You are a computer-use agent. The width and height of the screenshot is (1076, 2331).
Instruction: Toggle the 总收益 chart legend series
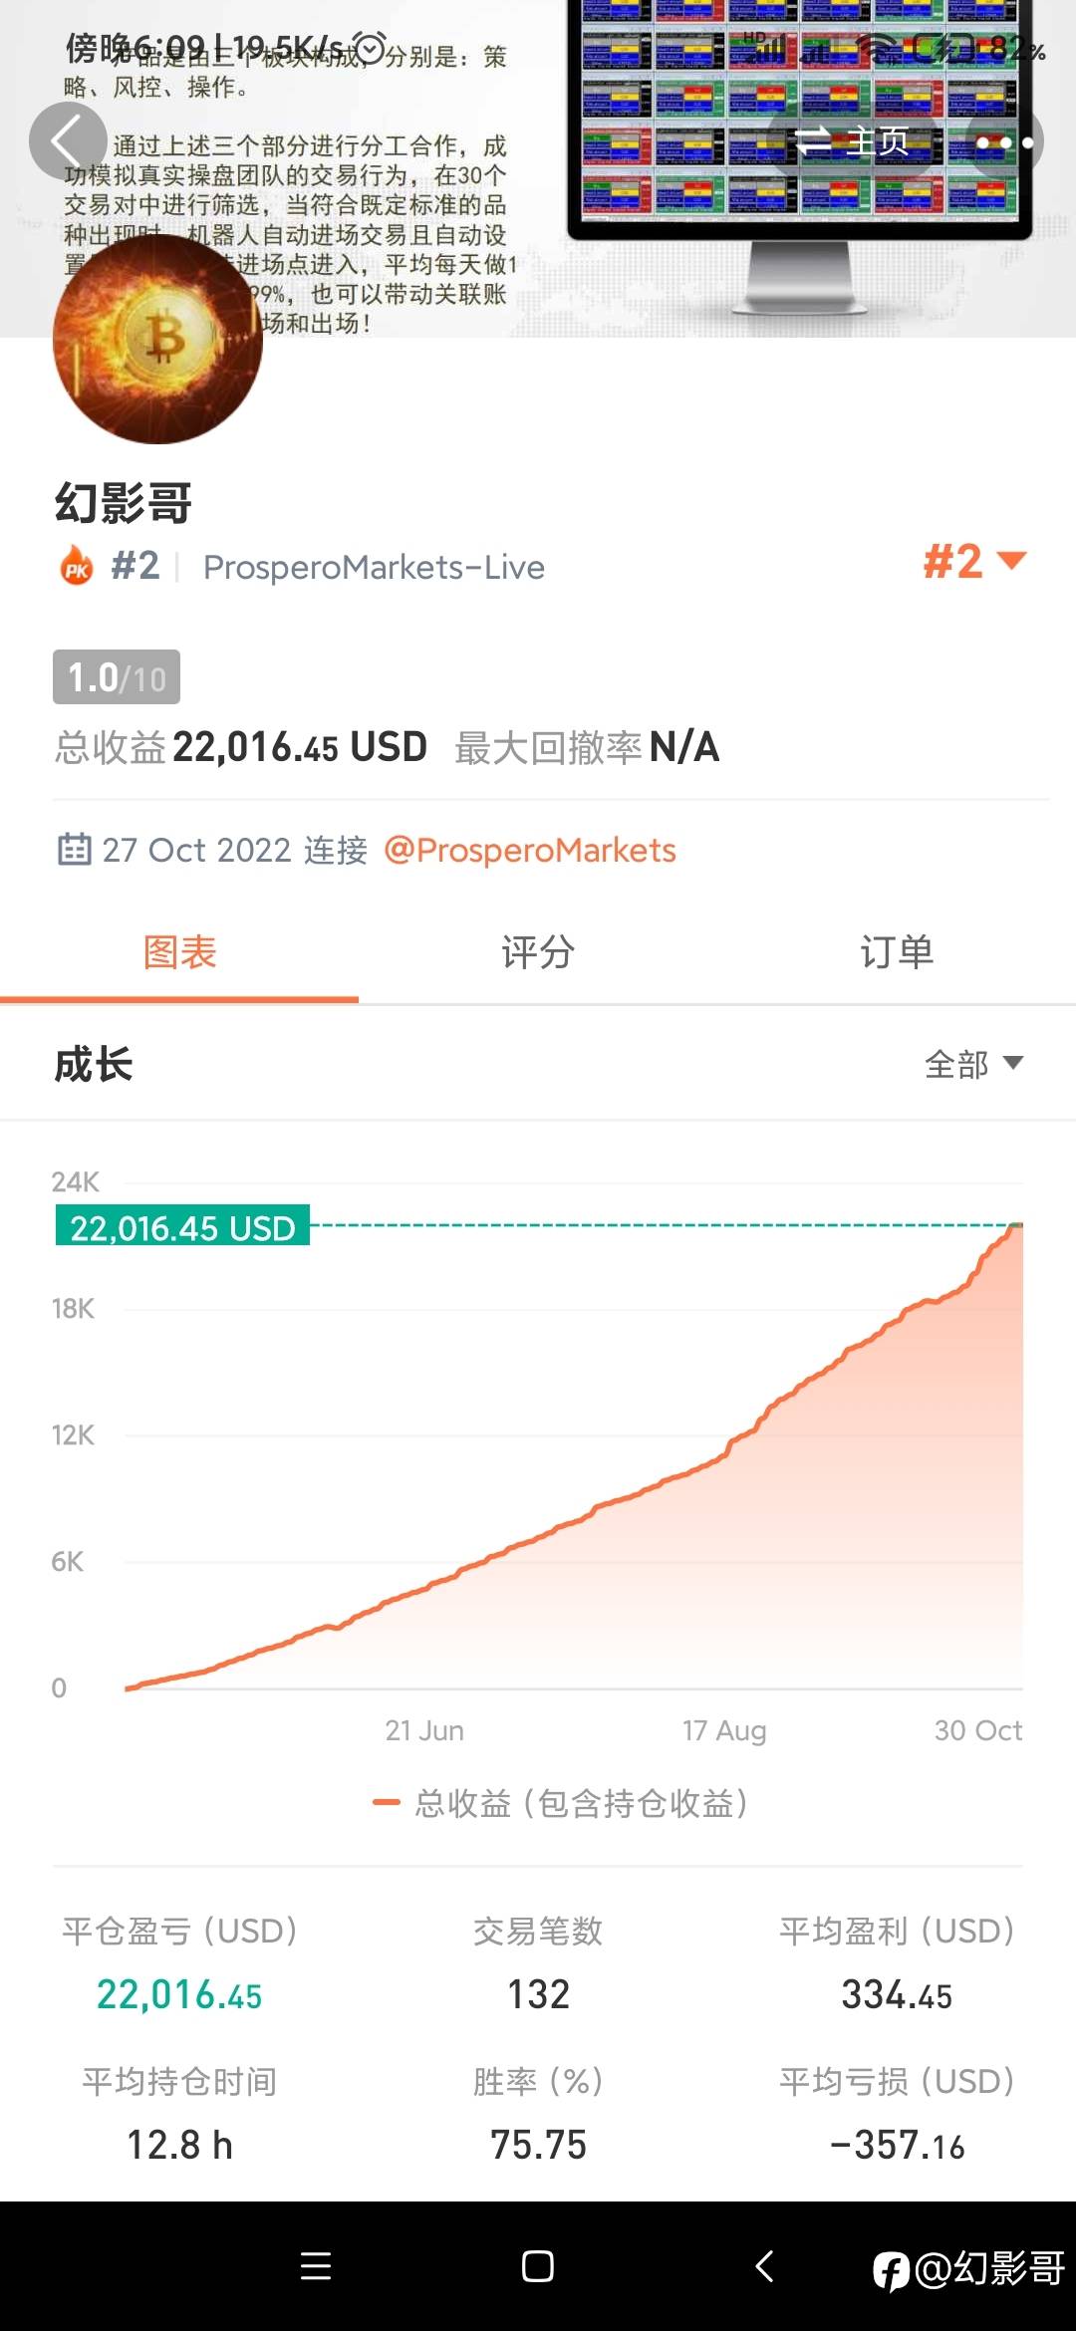pyautogui.click(x=561, y=1803)
